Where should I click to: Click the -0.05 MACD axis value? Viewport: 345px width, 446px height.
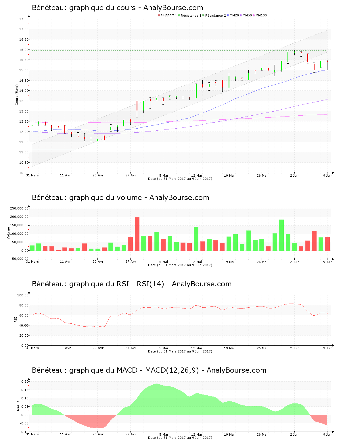point(24,423)
